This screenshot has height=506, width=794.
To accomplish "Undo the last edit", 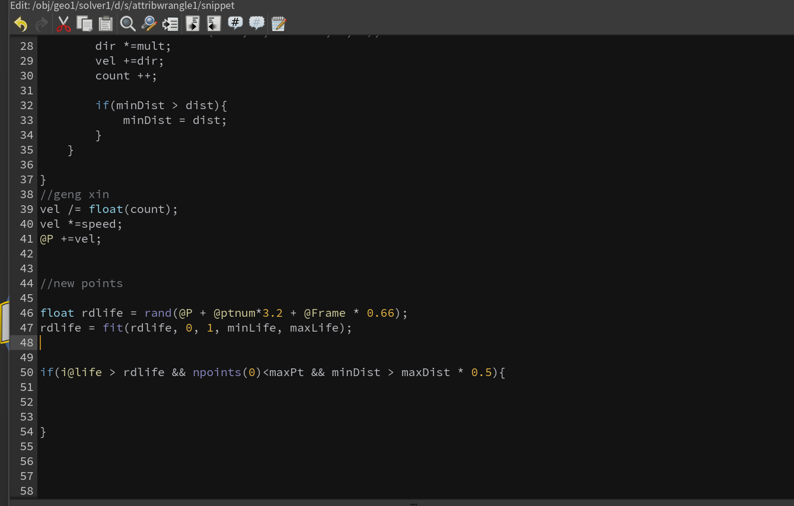I will [21, 24].
